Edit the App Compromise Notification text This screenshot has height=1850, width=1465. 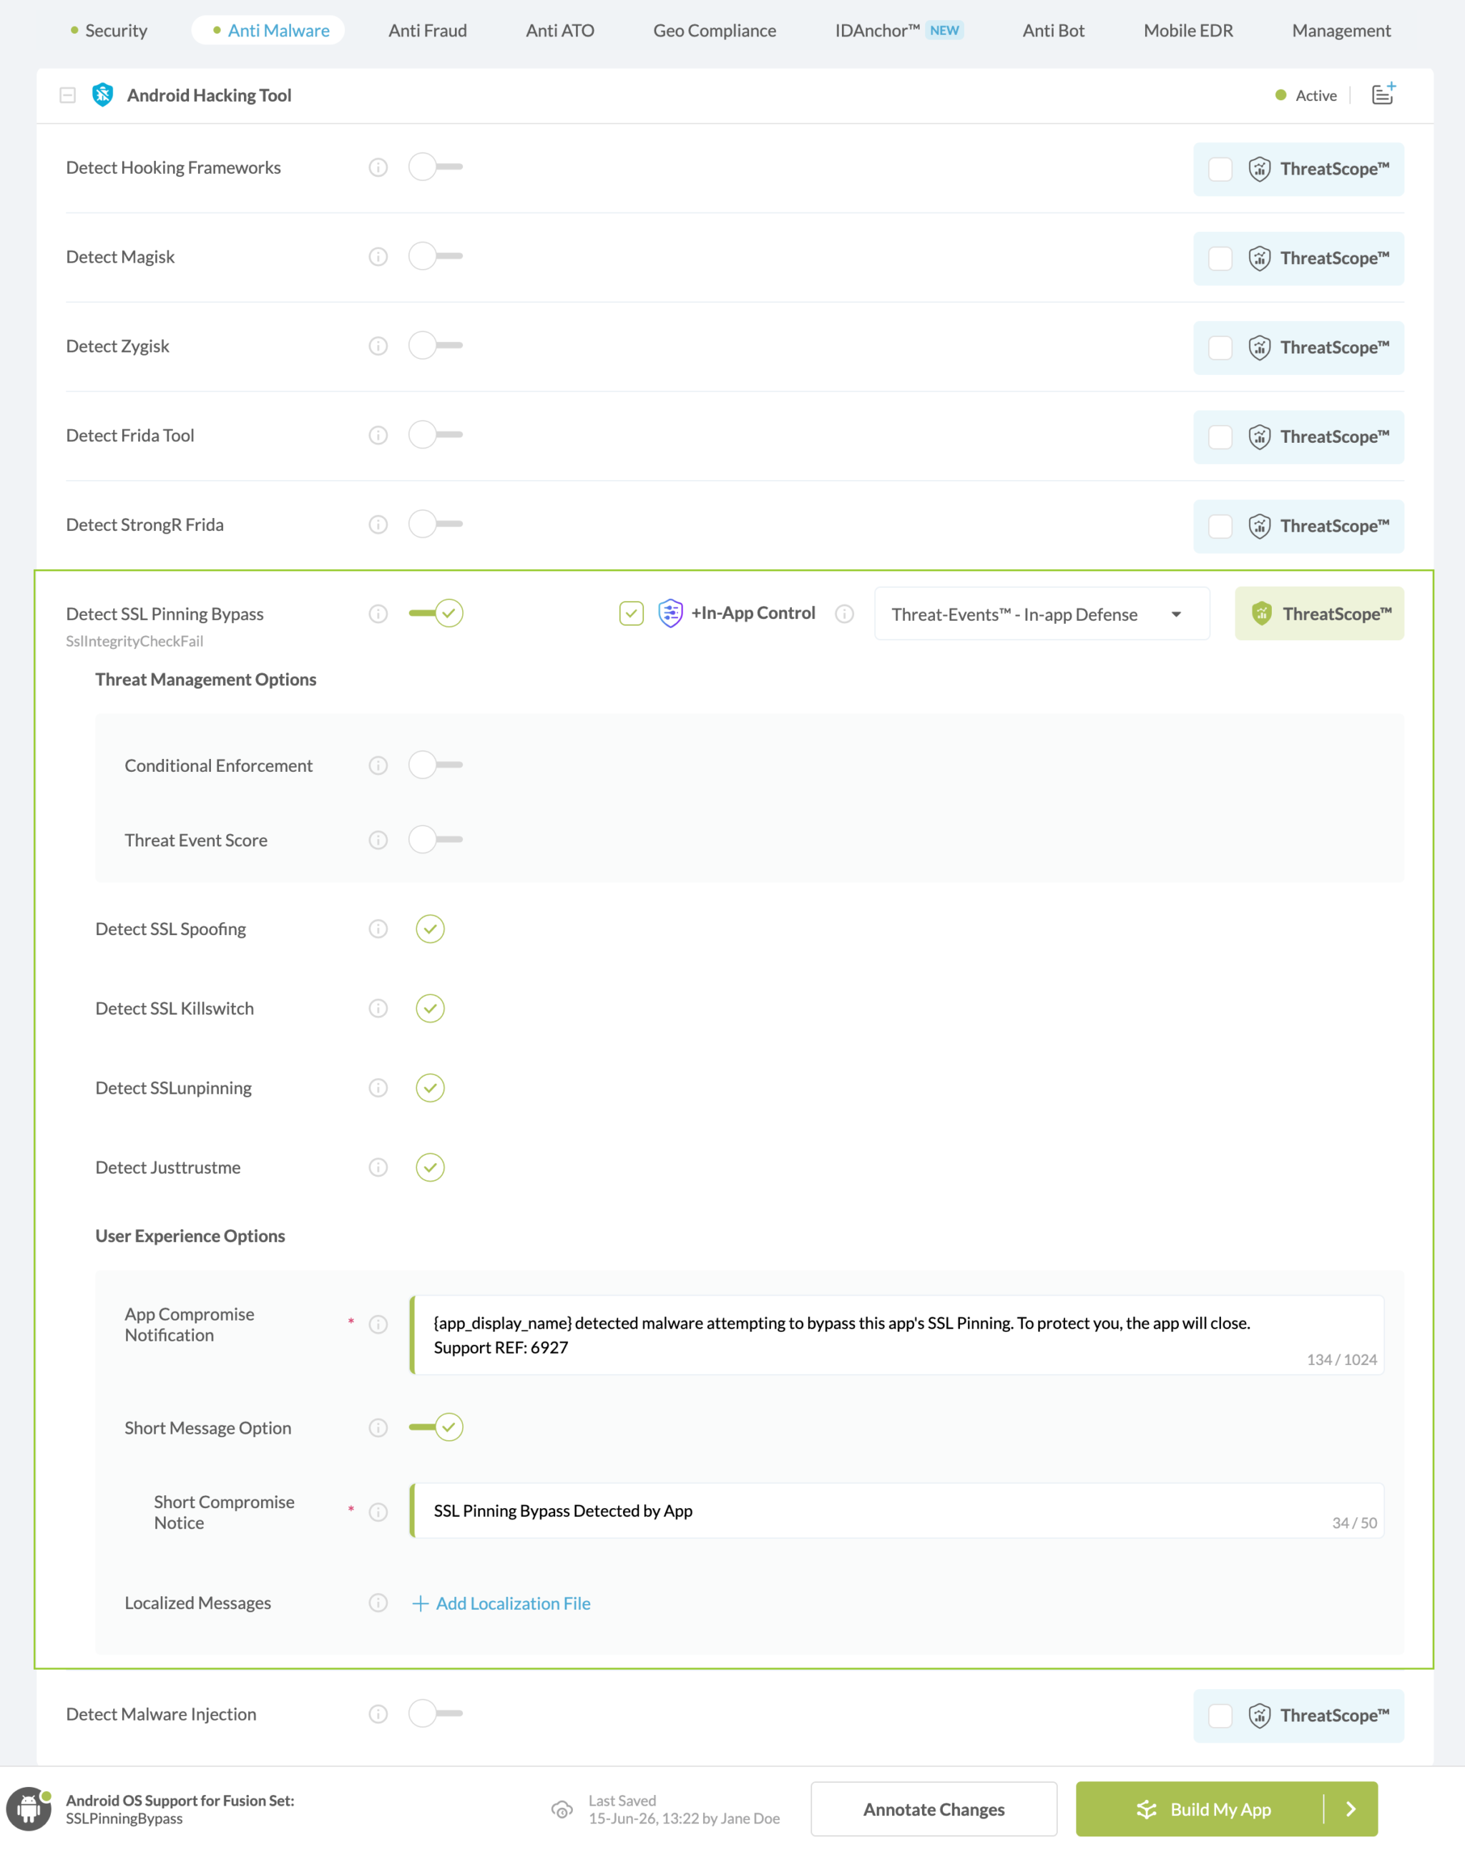point(897,1334)
